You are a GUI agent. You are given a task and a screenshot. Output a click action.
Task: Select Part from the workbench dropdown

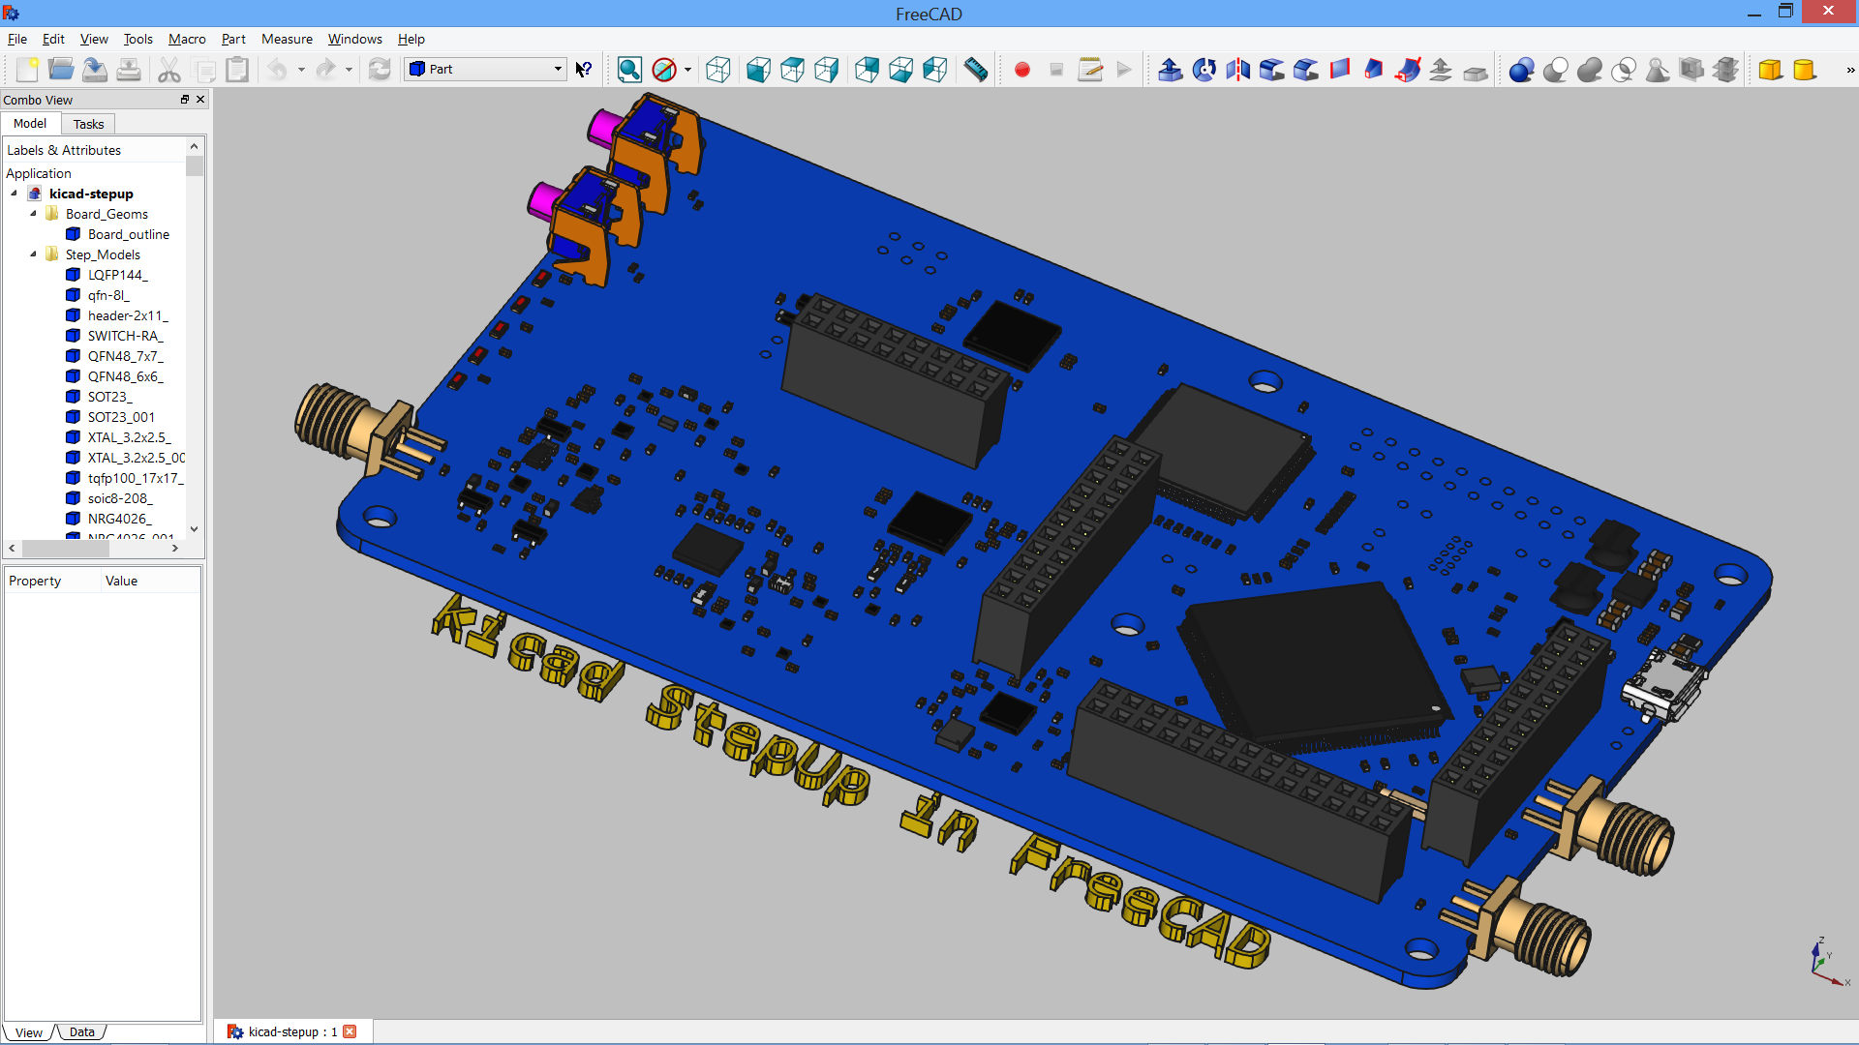pyautogui.click(x=484, y=68)
